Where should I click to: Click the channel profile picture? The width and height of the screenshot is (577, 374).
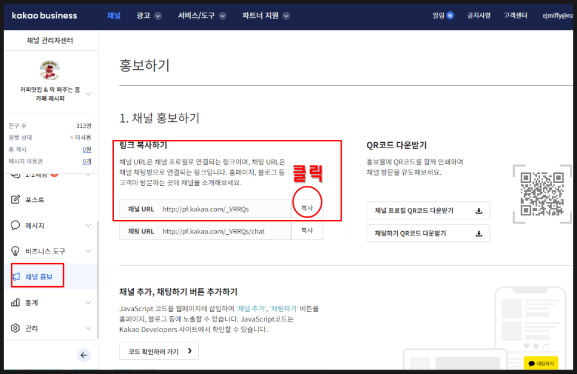click(50, 70)
